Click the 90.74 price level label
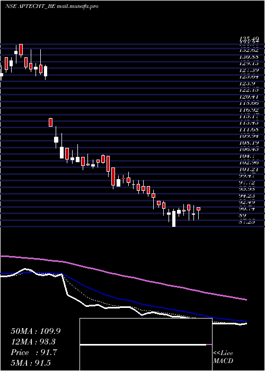The image size is (265, 371). (x=247, y=209)
